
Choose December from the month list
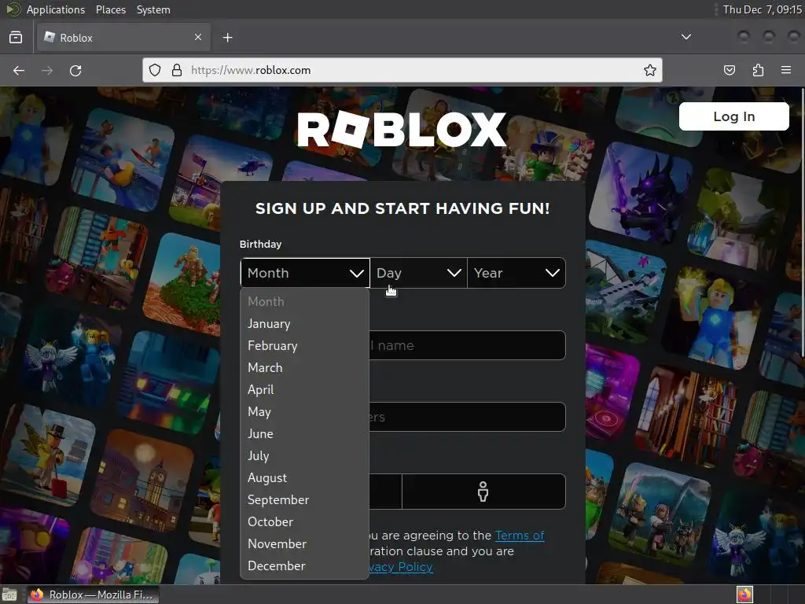pos(304,566)
